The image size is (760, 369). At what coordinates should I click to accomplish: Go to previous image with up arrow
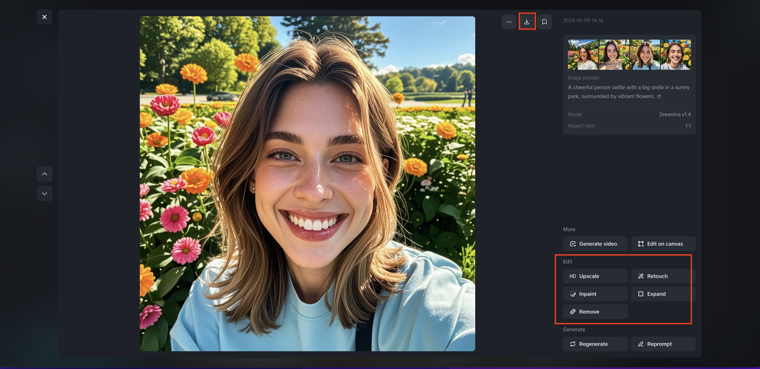click(x=45, y=174)
